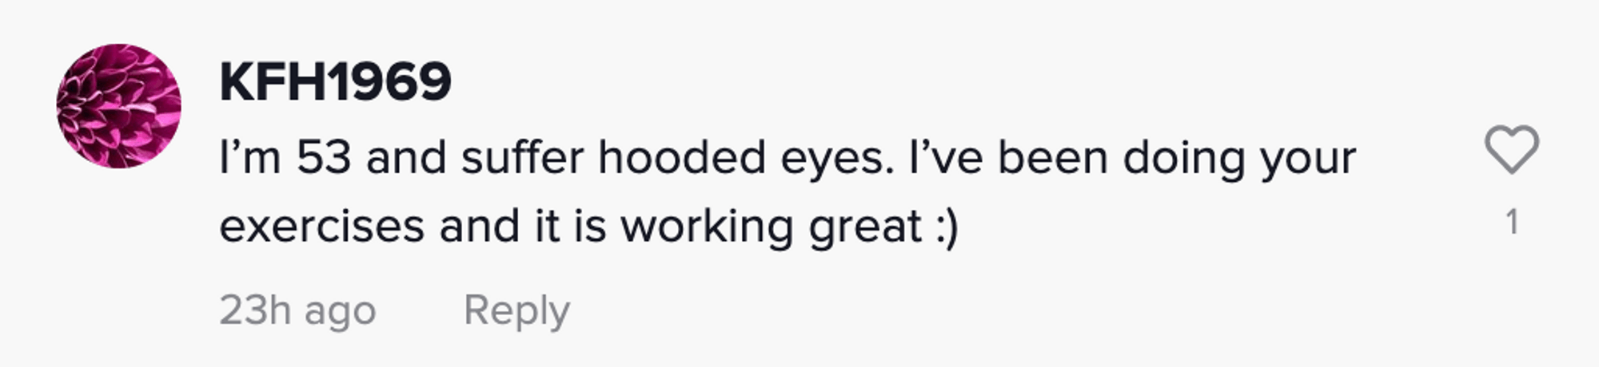1599x367 pixels.
Task: Like the comment with the heart icon
Action: point(1511,149)
